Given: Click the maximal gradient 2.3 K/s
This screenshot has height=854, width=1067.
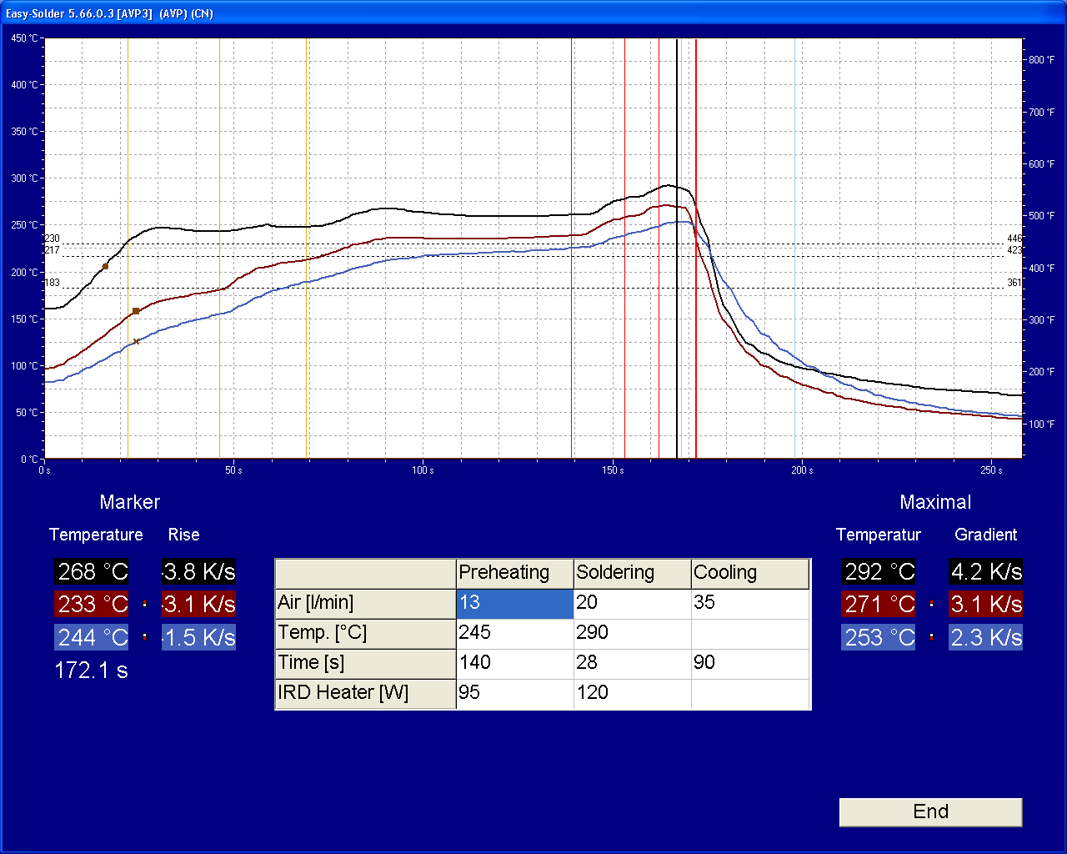Looking at the screenshot, I should point(985,637).
